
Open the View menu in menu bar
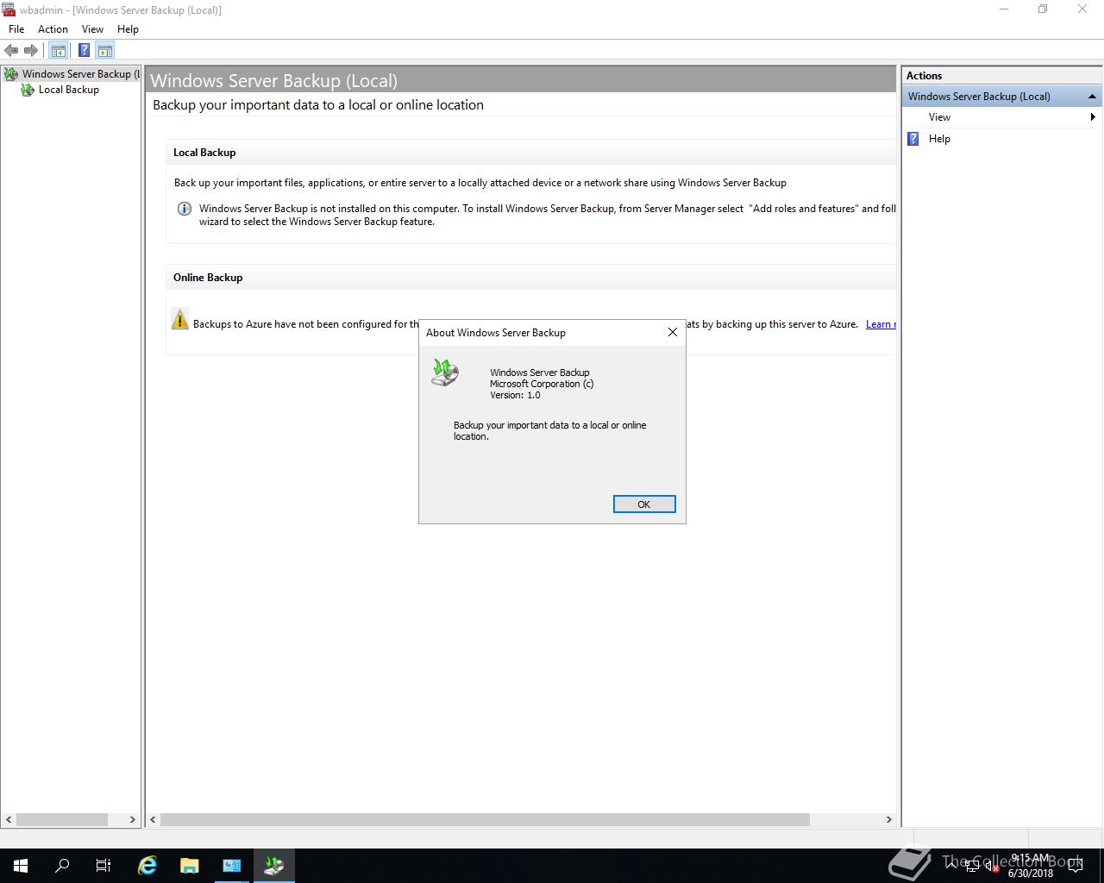coord(92,28)
